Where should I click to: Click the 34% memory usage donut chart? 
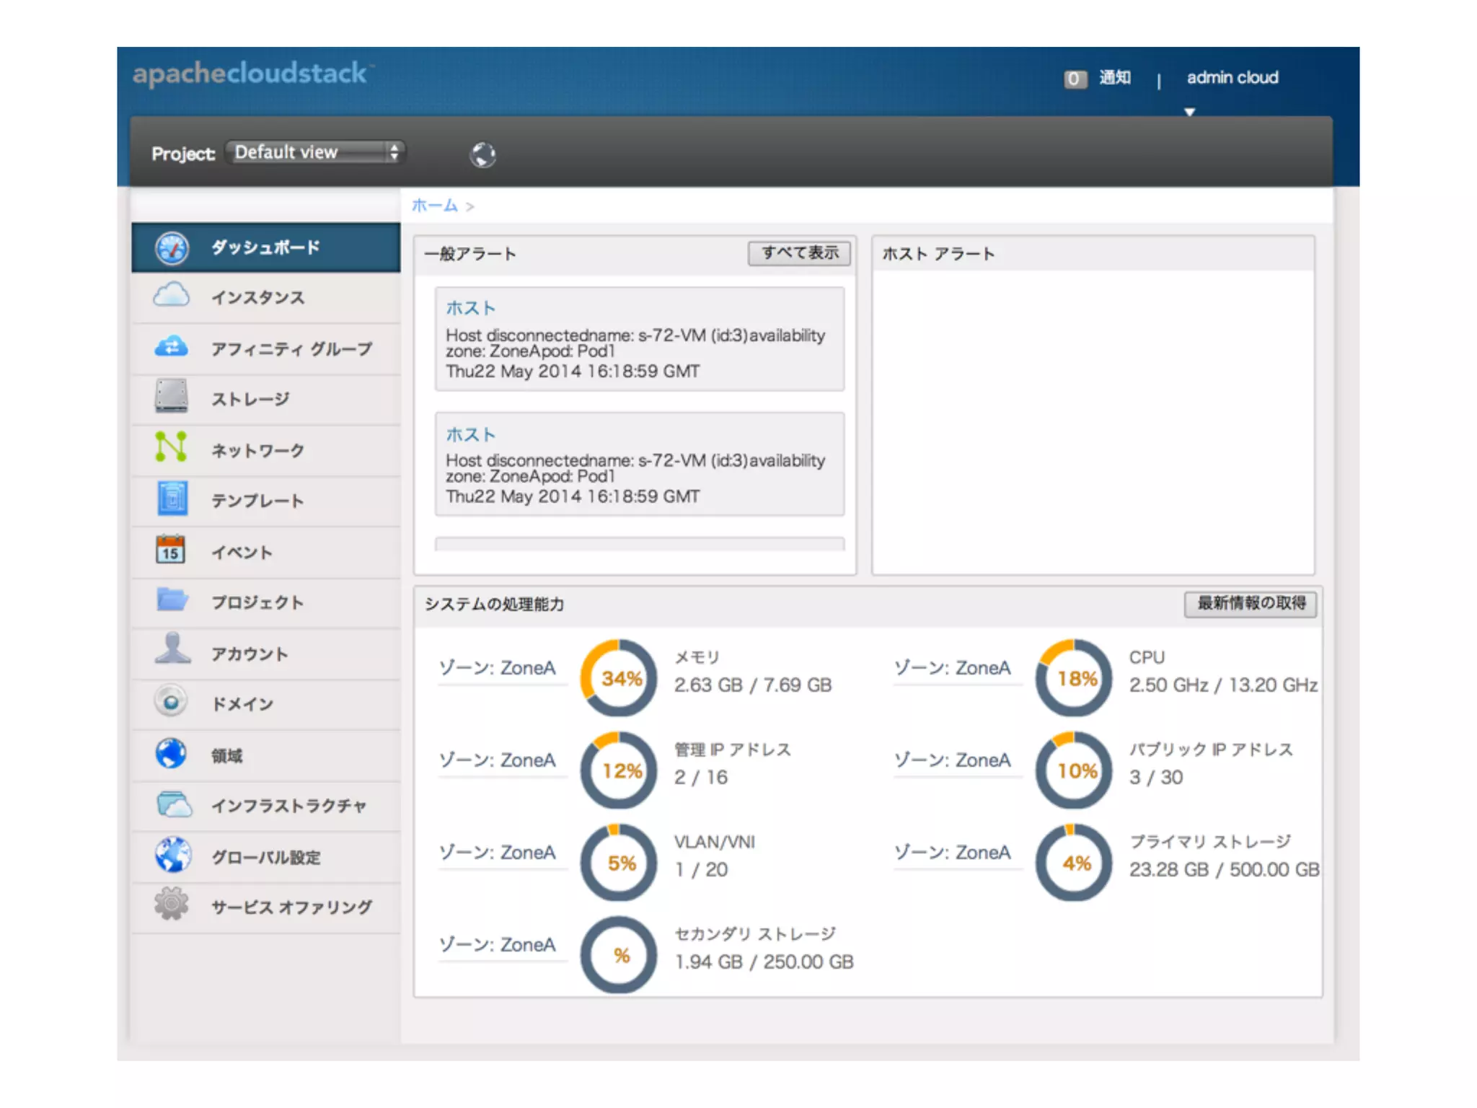pyautogui.click(x=620, y=678)
